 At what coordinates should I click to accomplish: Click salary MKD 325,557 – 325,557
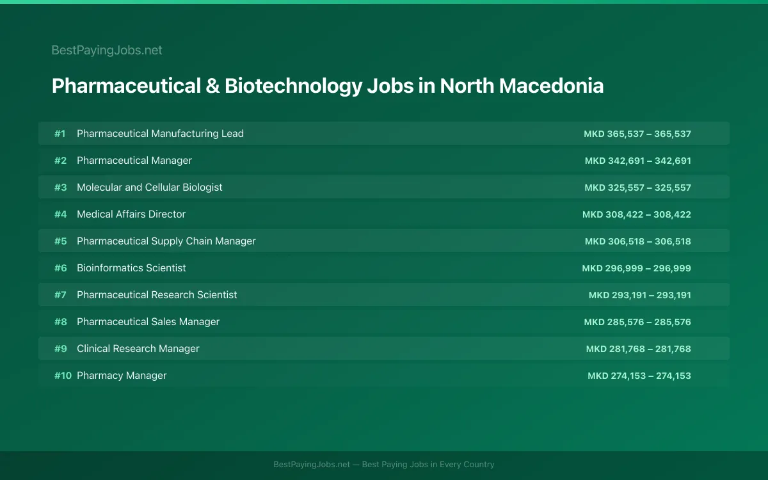coord(638,188)
